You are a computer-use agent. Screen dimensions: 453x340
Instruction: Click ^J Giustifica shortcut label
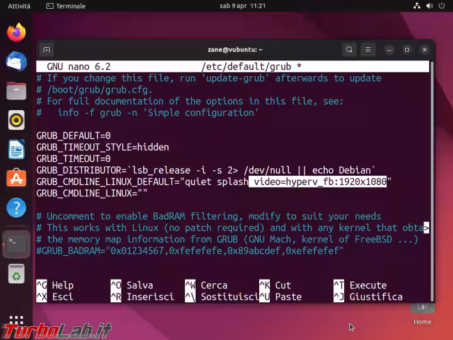[368, 297]
